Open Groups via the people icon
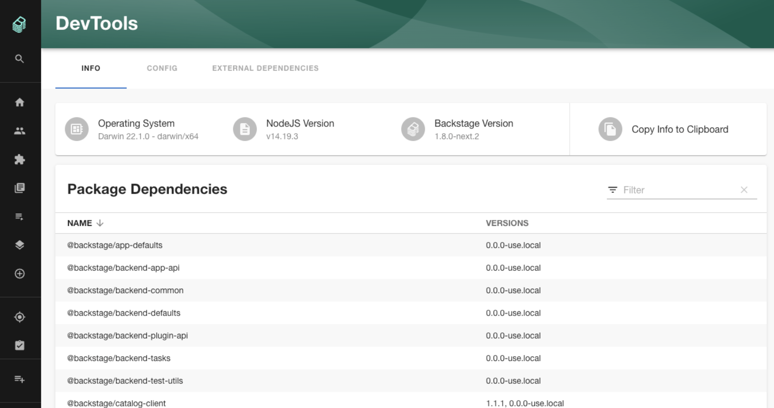The width and height of the screenshot is (774, 408). point(20,131)
